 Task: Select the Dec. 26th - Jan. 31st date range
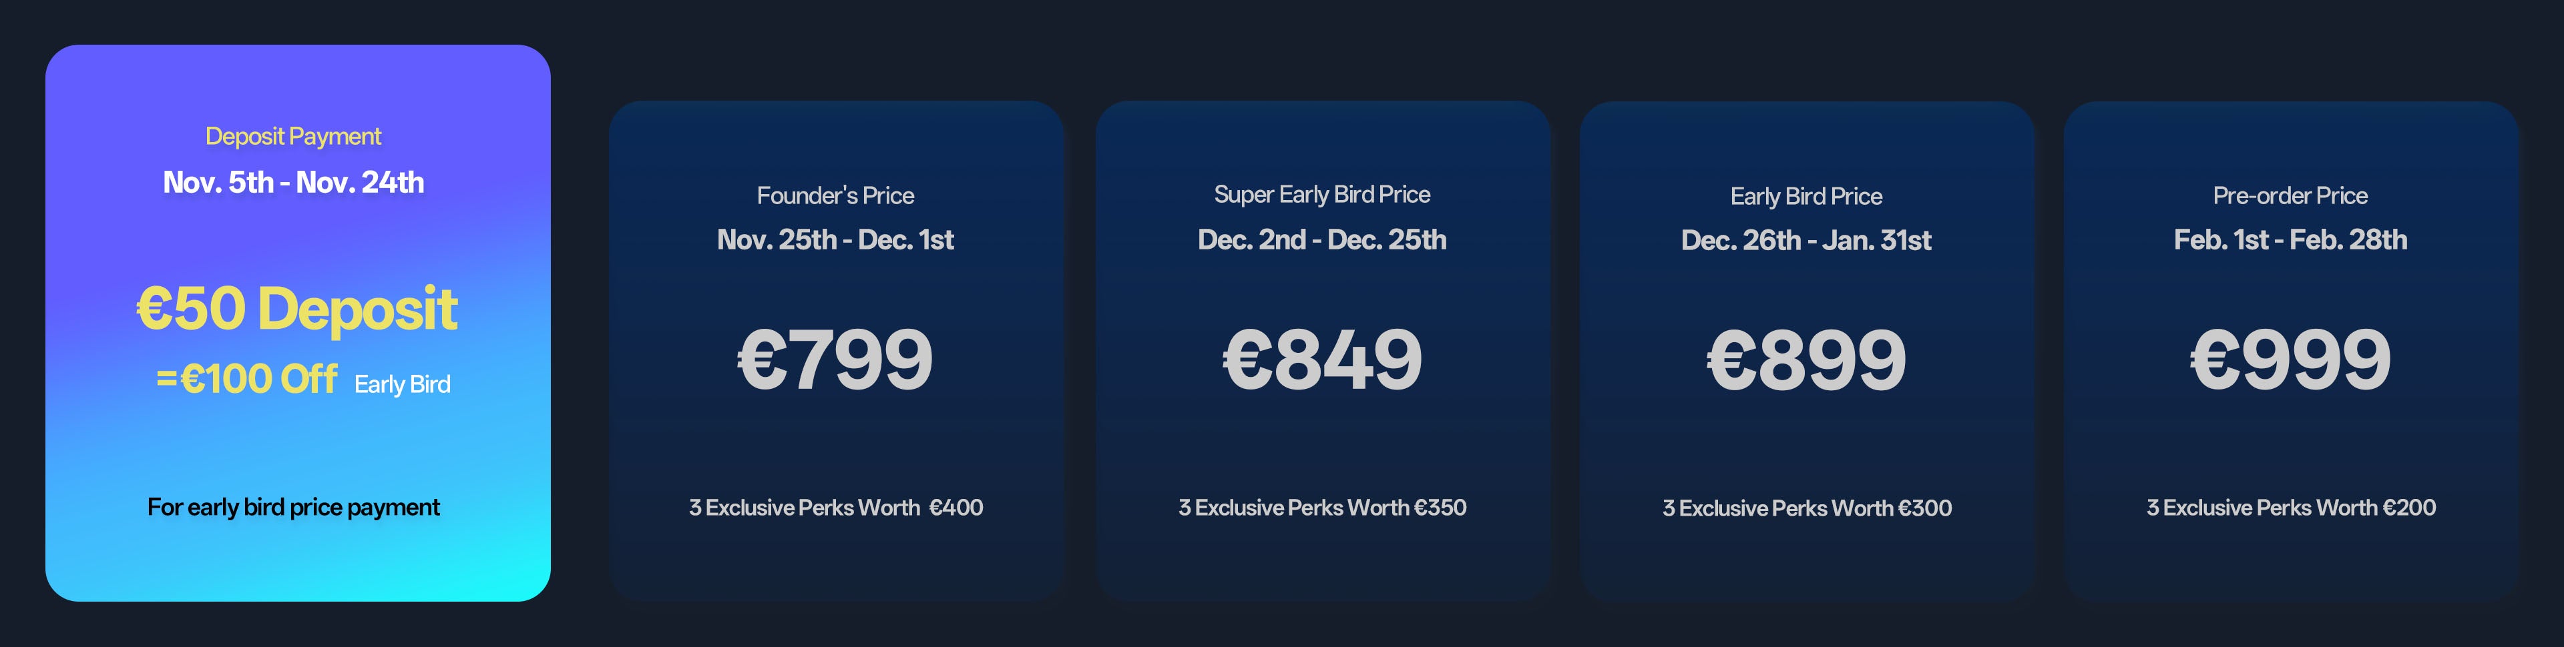click(x=1805, y=241)
